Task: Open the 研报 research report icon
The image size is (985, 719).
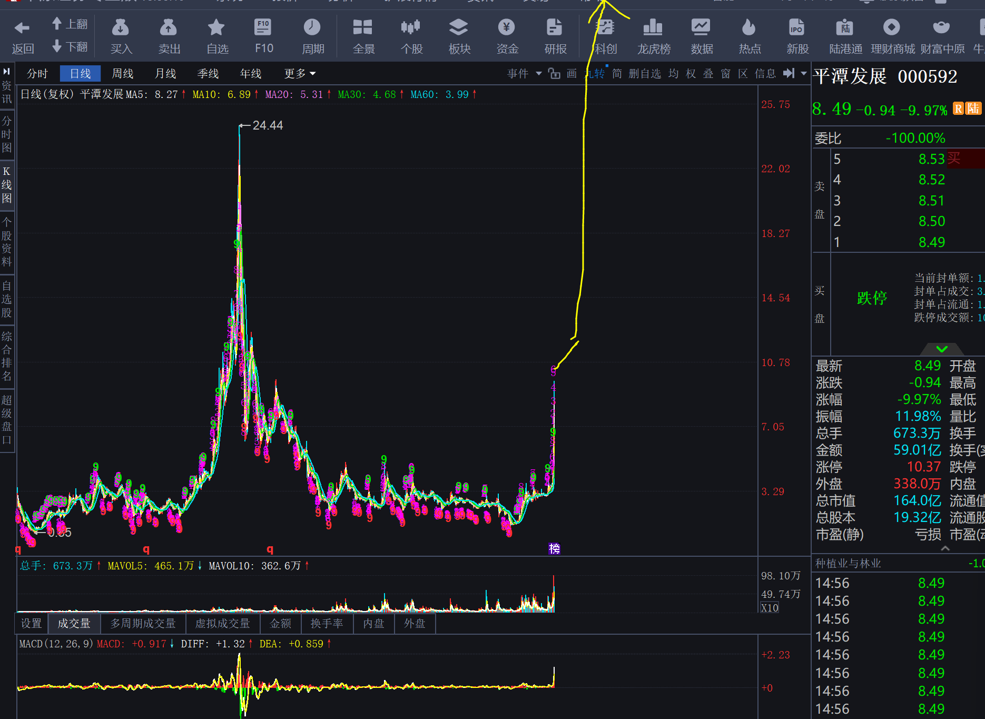Action: pos(555,35)
